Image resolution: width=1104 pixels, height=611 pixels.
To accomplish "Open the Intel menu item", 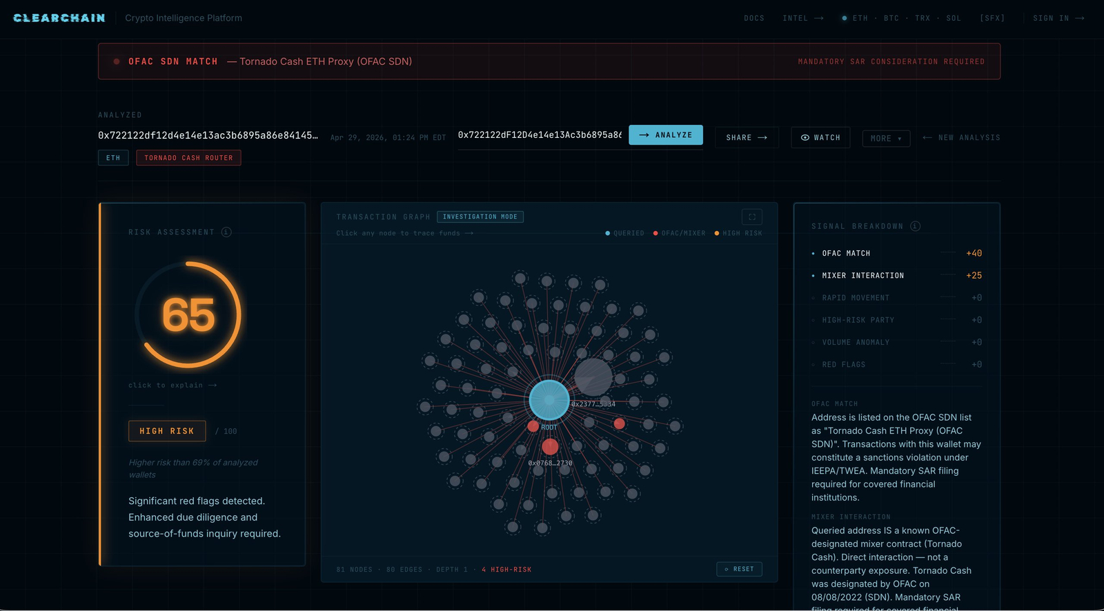I will (x=803, y=18).
